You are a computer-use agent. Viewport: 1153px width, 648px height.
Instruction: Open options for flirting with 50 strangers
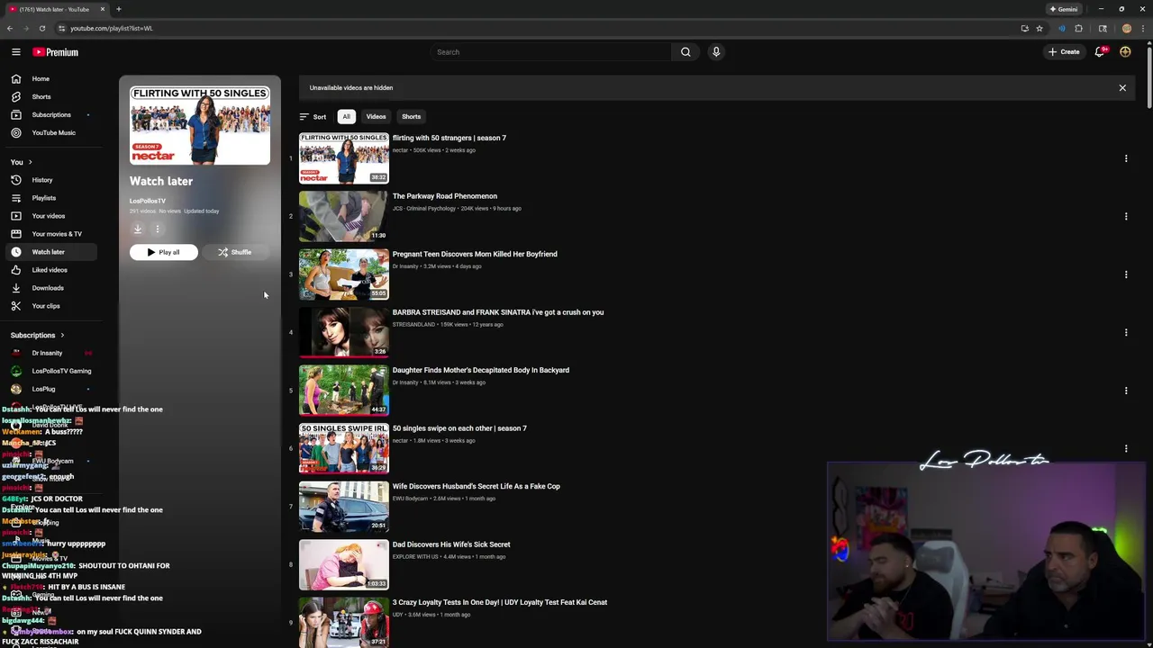1125,158
